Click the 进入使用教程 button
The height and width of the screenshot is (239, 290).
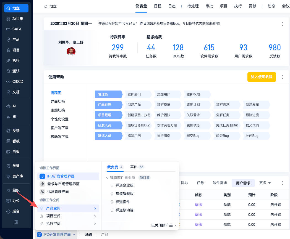coord(262,77)
